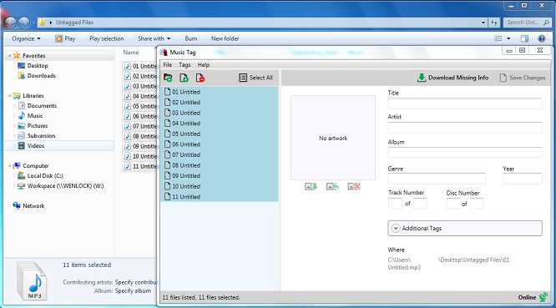This screenshot has width=556, height=308.
Task: Select '01 Untitled' in Music Tag list
Action: [220, 92]
